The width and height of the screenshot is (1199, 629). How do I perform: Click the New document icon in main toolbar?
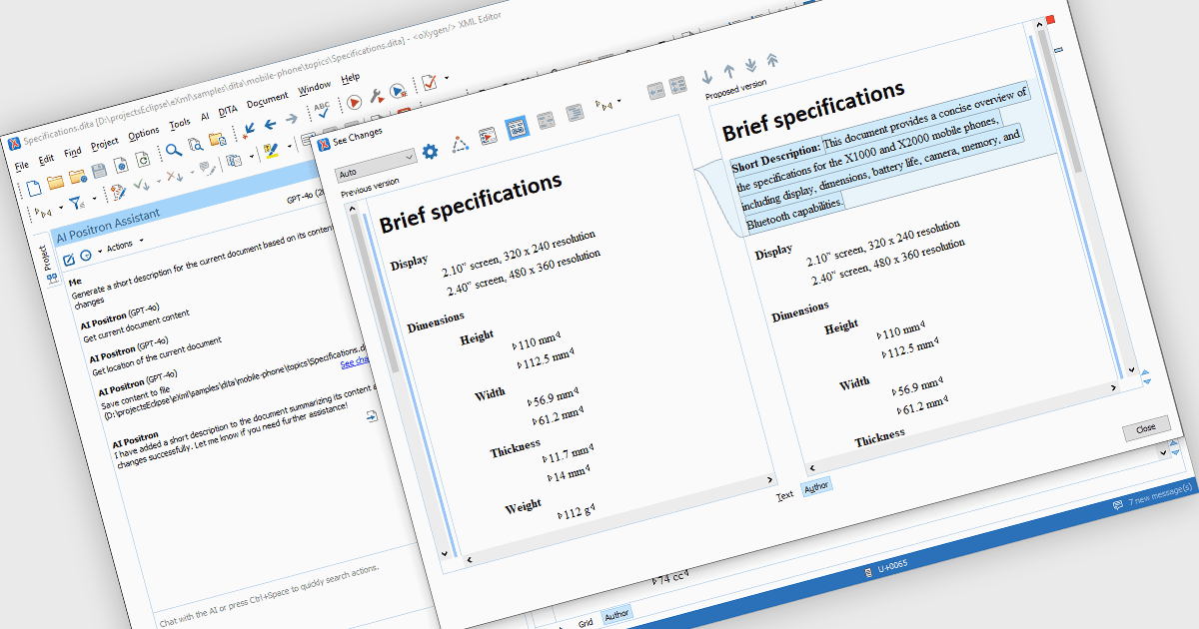coord(34,187)
